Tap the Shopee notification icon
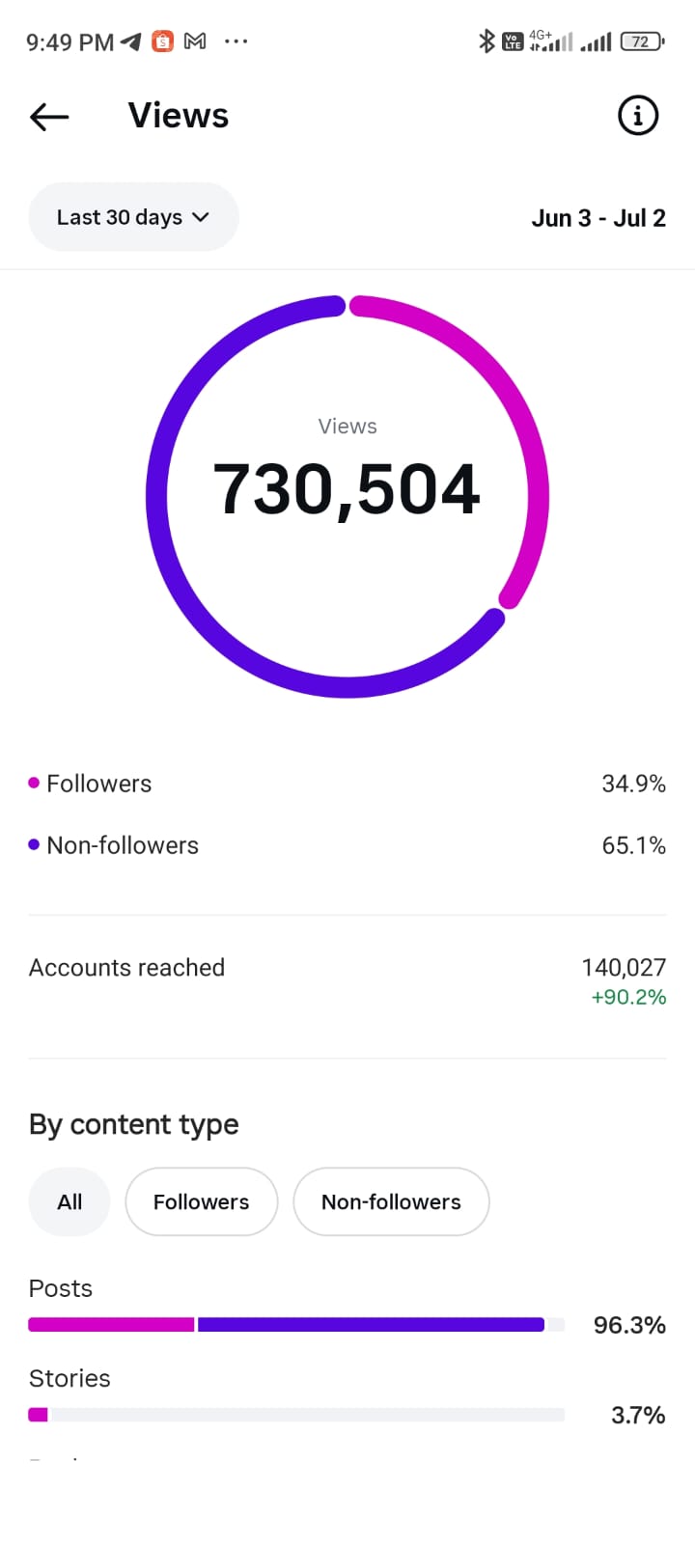Screen dimensions: 695x1544 click(x=163, y=41)
